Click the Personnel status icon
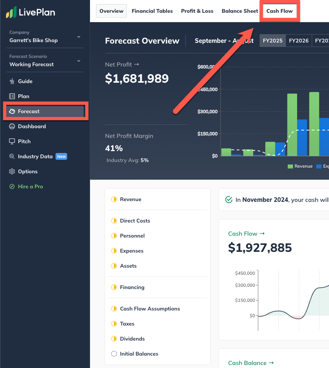 pos(114,236)
